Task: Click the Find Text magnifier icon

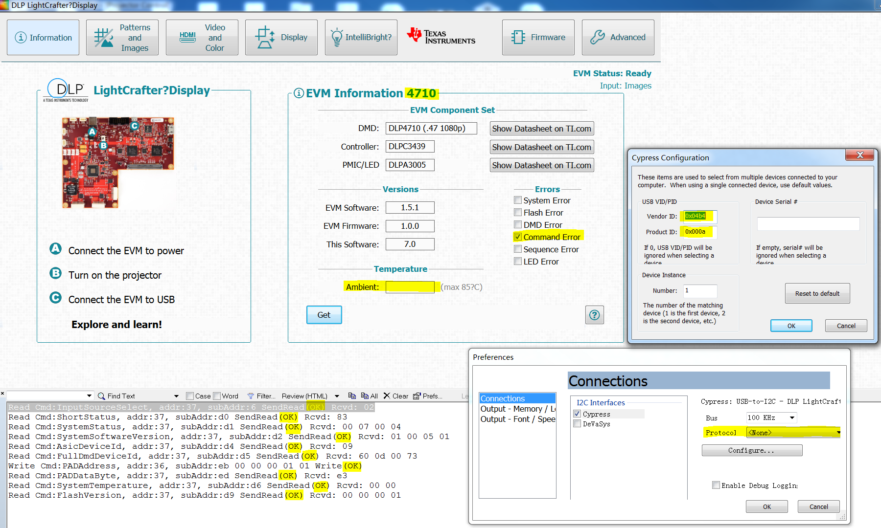Action: [x=101, y=396]
